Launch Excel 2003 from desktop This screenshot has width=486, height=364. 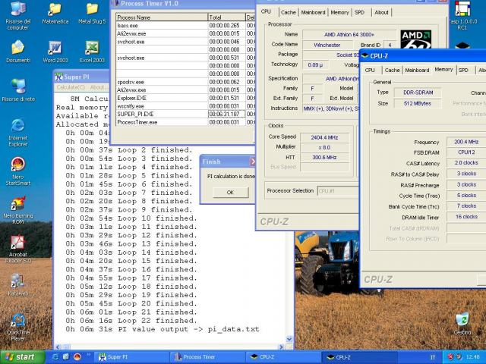click(92, 52)
